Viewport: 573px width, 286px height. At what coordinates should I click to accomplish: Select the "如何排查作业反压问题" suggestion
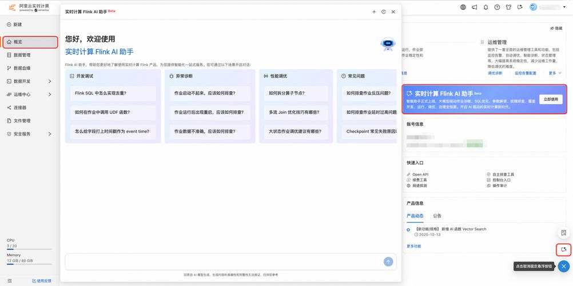point(369,93)
